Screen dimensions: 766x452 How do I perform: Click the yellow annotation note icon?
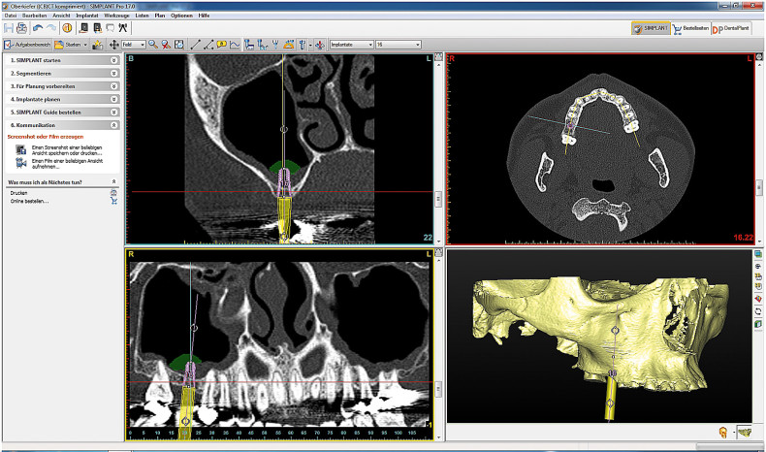pyautogui.click(x=221, y=45)
